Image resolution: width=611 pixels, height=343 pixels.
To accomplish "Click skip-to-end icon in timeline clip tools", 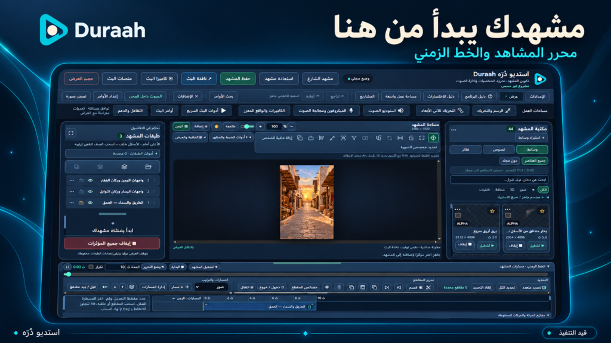I will (386, 288).
